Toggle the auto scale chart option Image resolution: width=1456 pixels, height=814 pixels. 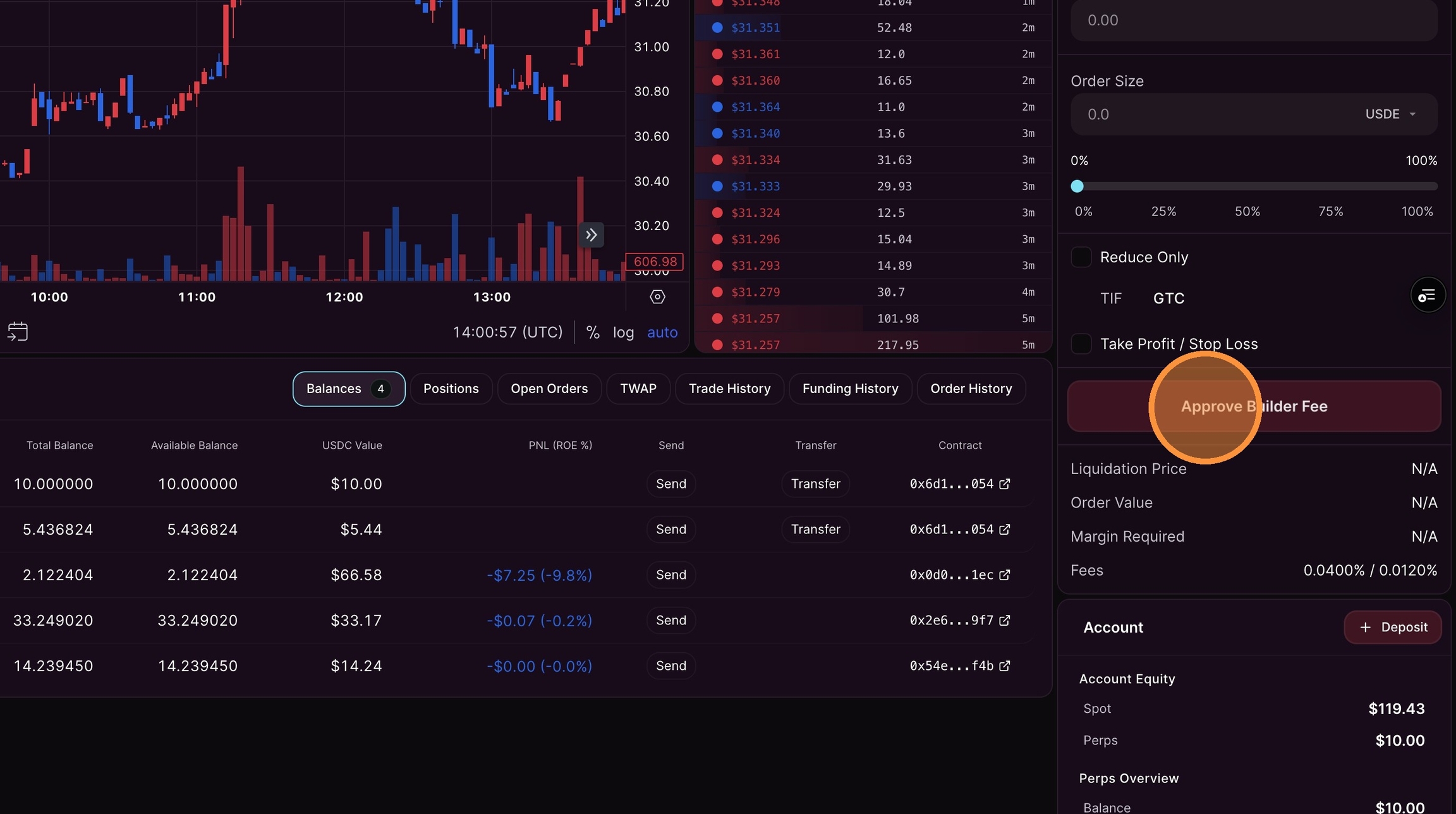662,332
